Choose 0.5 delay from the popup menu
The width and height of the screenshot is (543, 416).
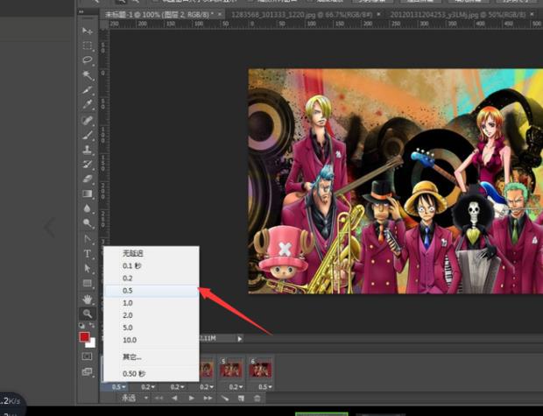128,290
